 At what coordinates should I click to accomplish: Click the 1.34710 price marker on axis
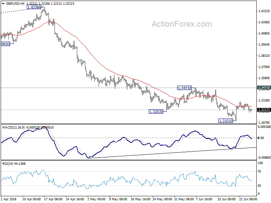tap(264, 88)
